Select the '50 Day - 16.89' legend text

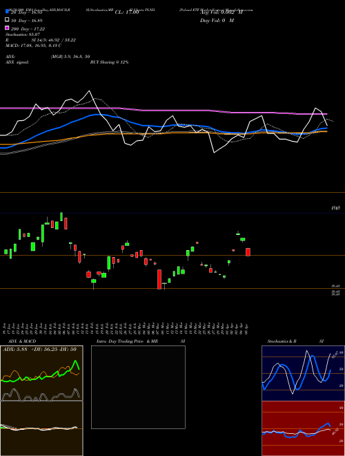click(27, 21)
